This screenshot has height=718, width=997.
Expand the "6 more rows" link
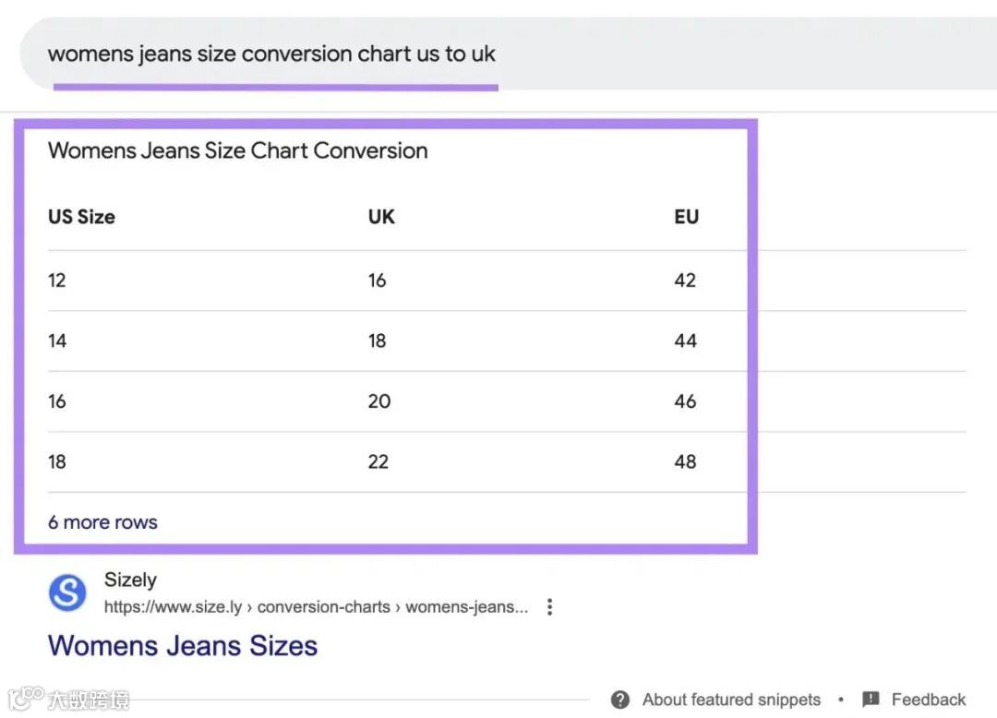[102, 522]
